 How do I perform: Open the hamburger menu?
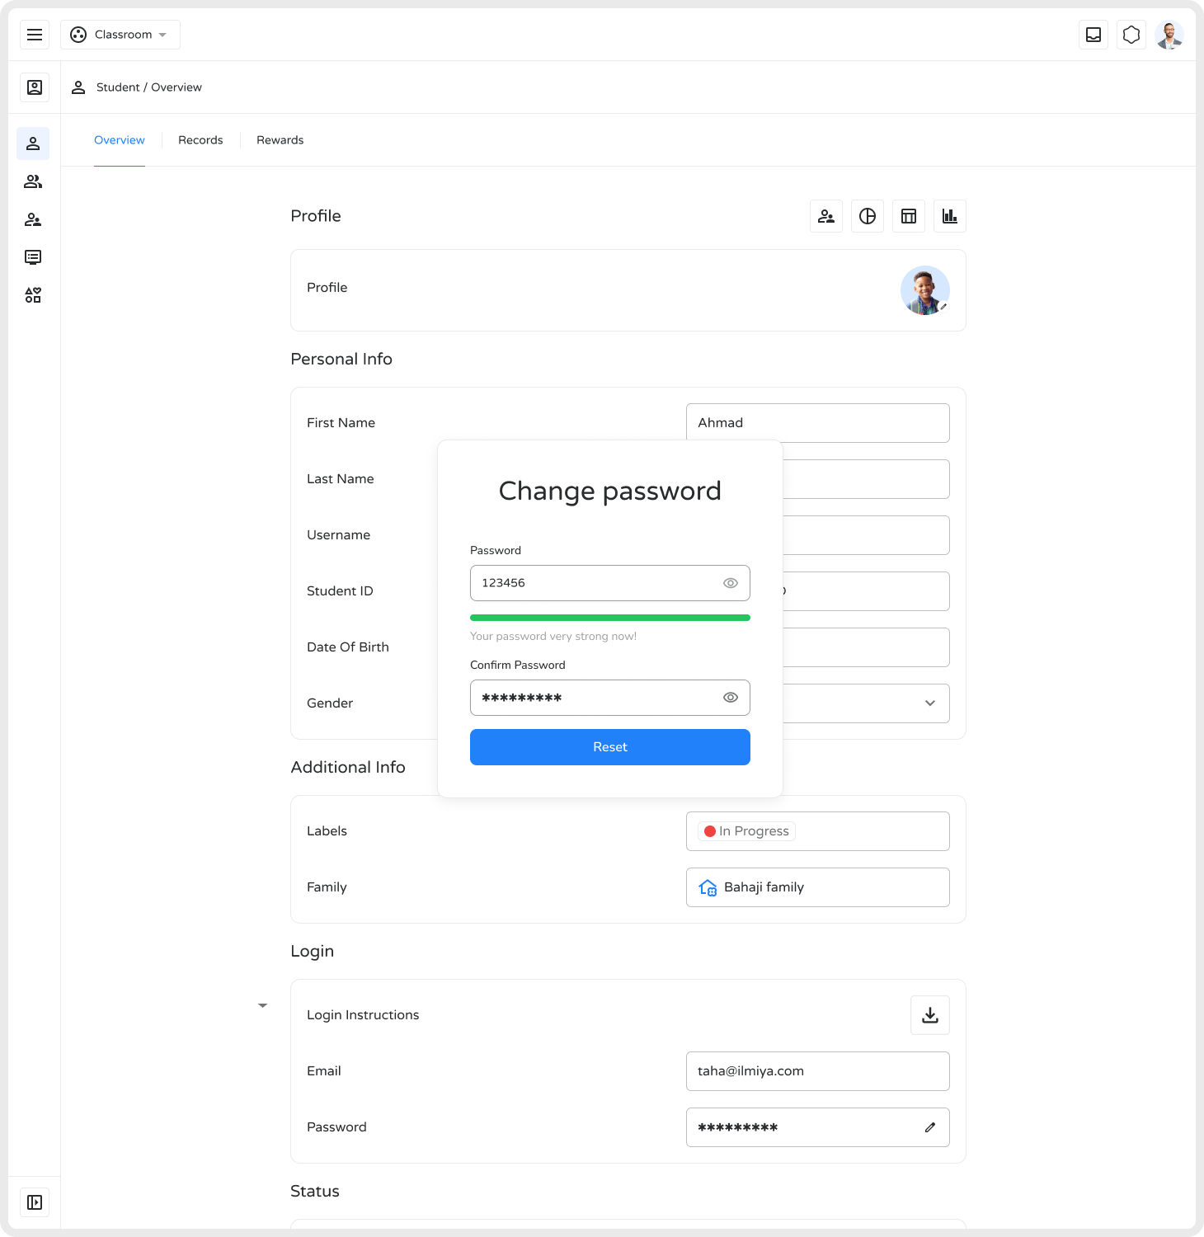(x=35, y=35)
